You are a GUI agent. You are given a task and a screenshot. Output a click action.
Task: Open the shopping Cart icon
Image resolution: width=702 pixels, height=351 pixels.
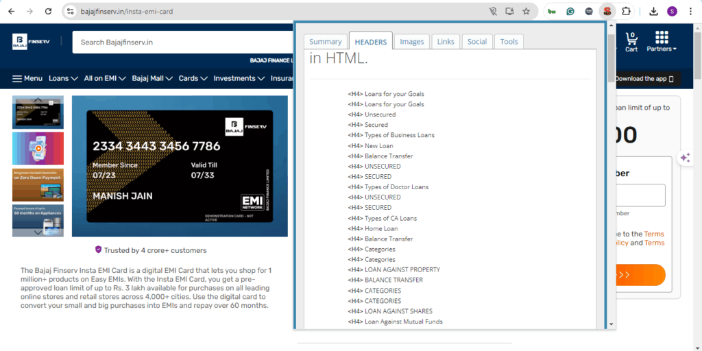631,42
